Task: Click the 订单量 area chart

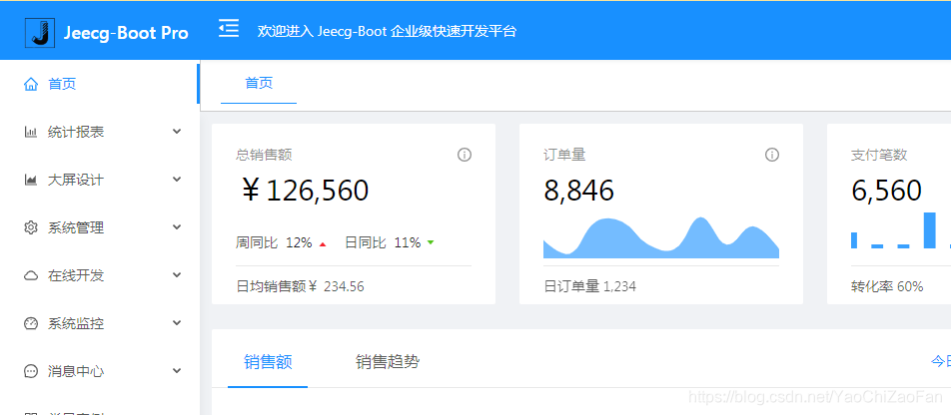Action: pos(661,237)
